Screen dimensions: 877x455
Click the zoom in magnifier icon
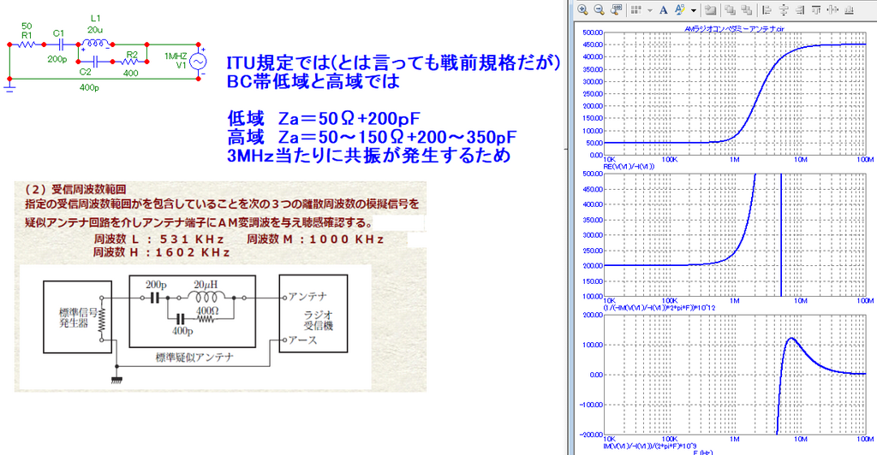pos(582,9)
